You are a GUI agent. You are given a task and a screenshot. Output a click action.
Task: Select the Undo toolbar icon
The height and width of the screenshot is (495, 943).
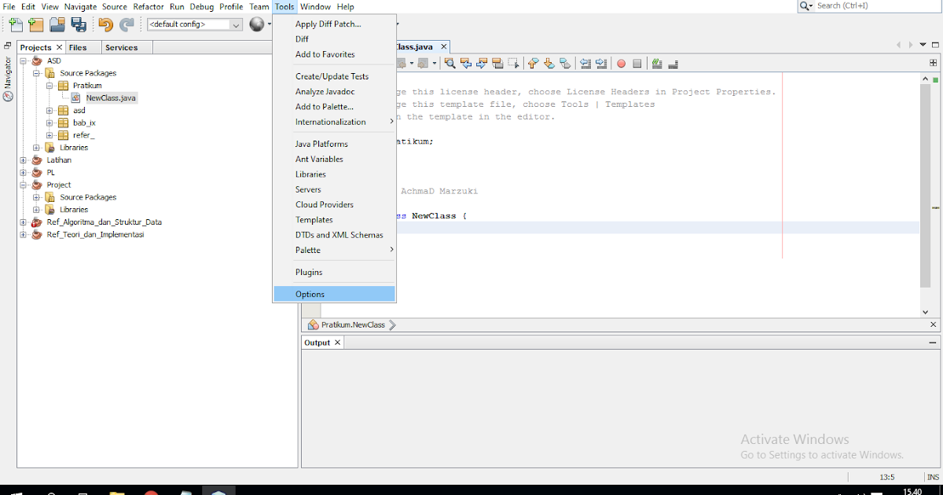pyautogui.click(x=104, y=24)
